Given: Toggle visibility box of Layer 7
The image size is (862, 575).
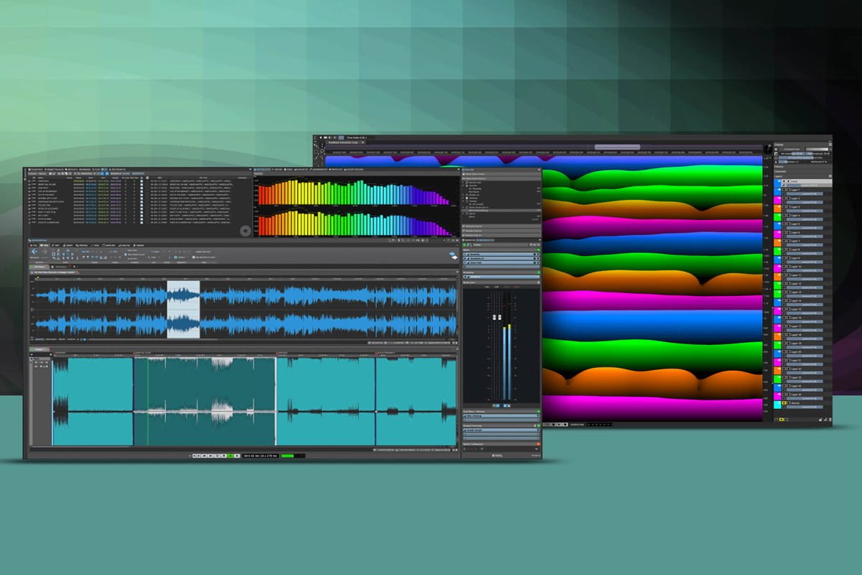Looking at the screenshot, I should tap(784, 241).
